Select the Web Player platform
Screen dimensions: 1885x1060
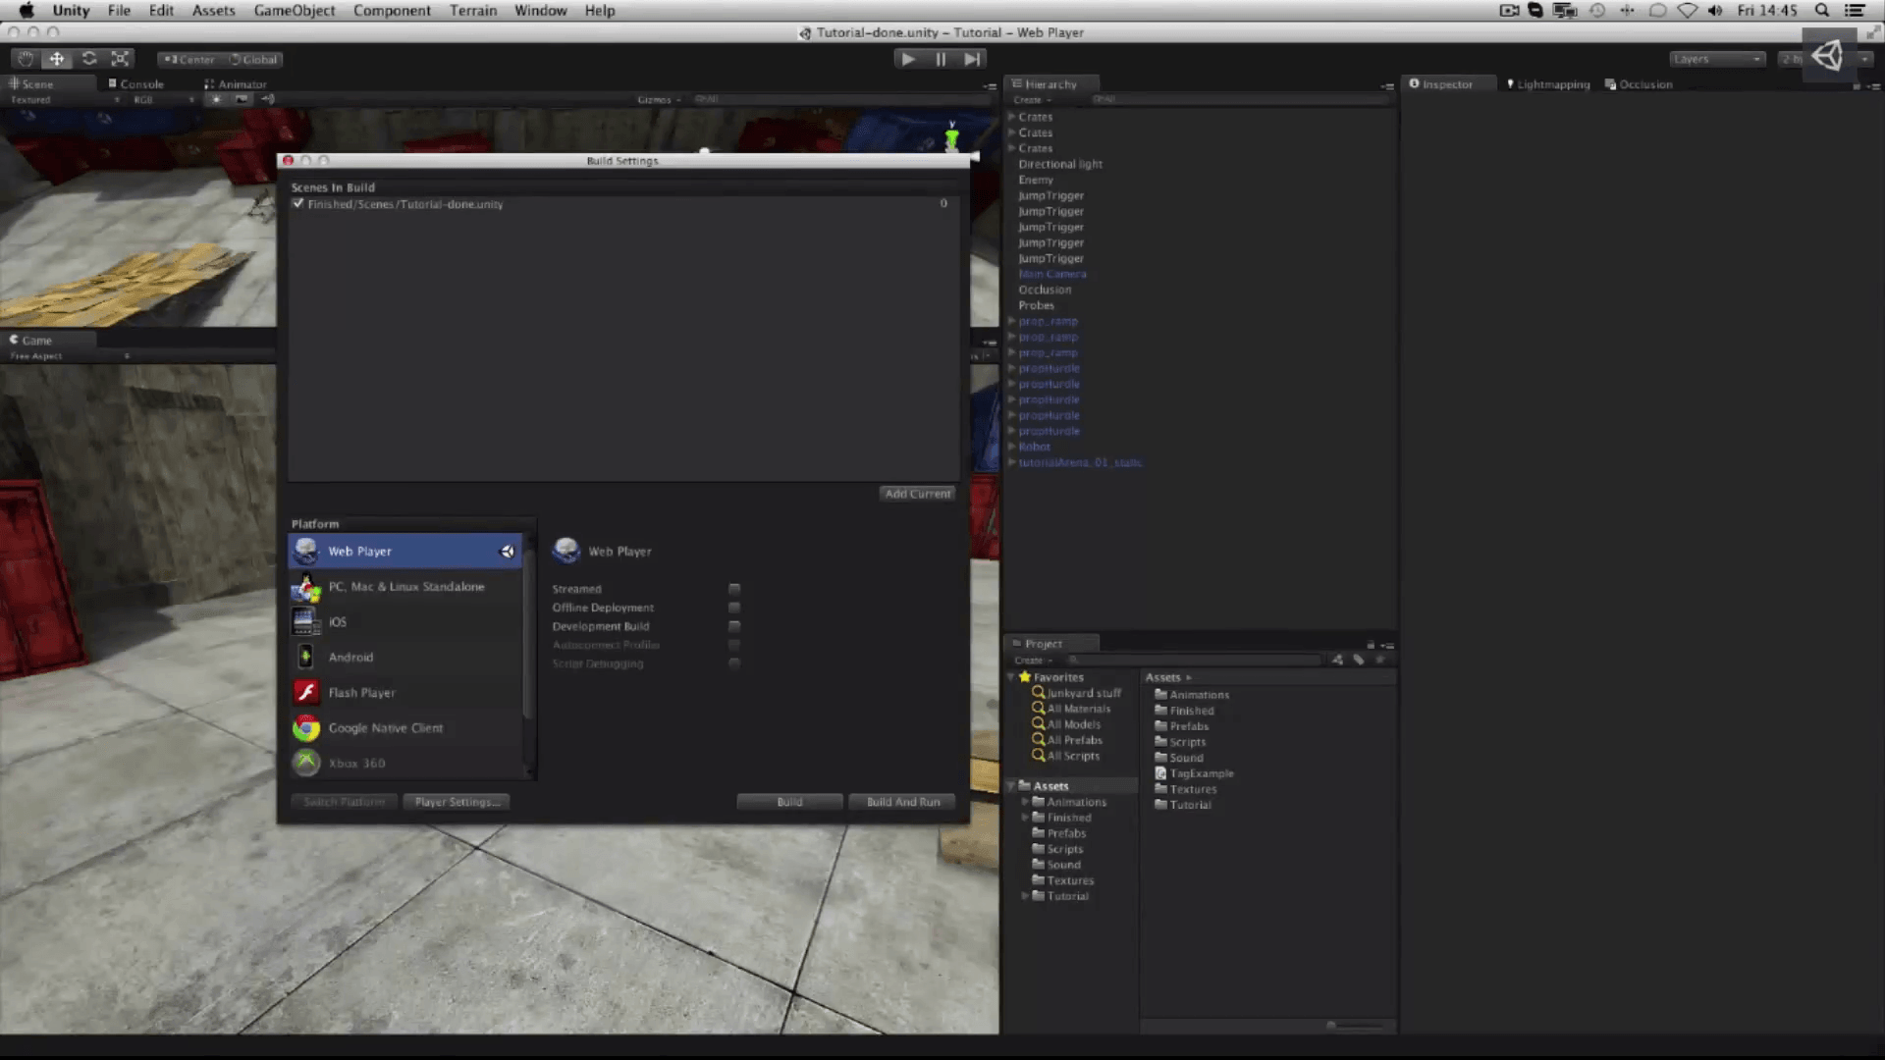[x=405, y=552]
